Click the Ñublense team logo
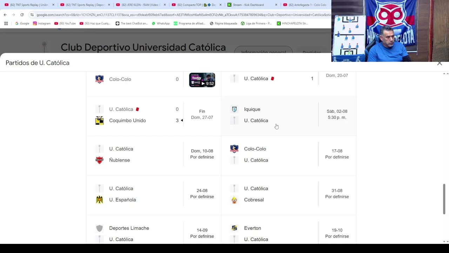 [x=100, y=160]
